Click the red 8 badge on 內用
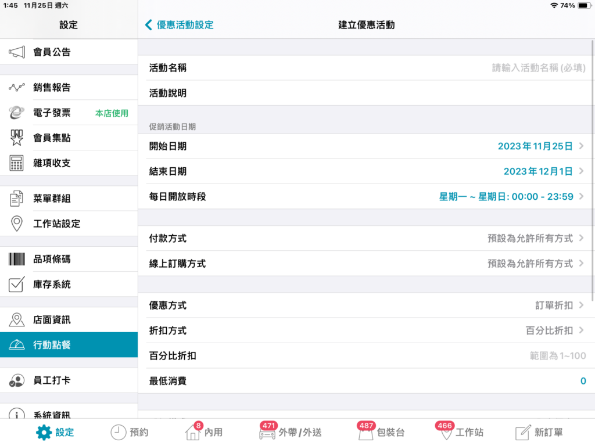Screen dimensions: 595x446 pos(198,426)
